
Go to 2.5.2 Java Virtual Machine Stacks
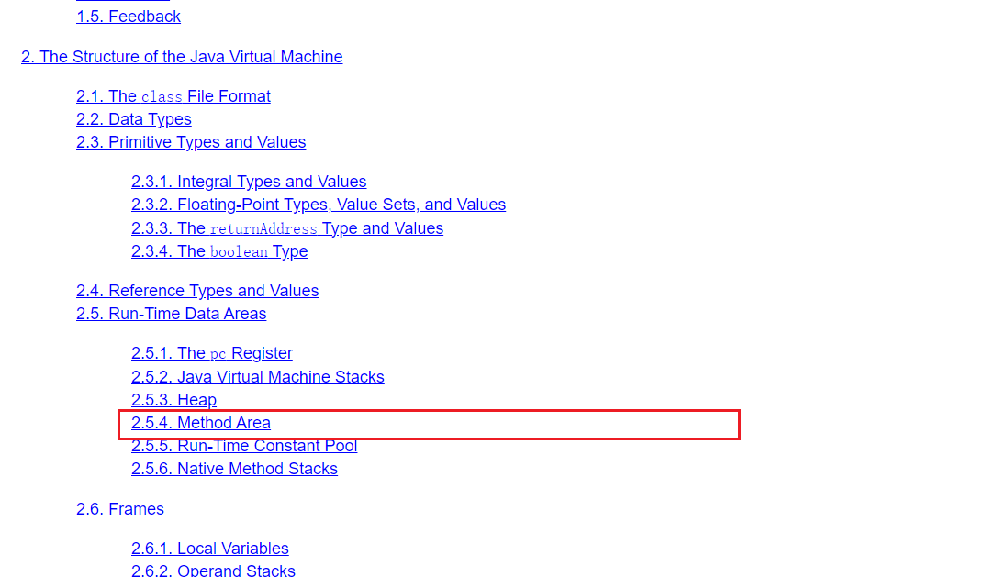tap(258, 377)
